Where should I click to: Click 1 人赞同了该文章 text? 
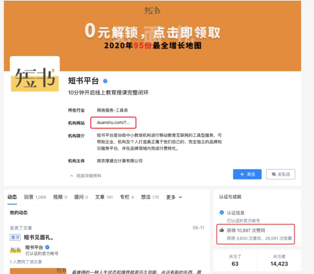pyautogui.click(x=26, y=262)
